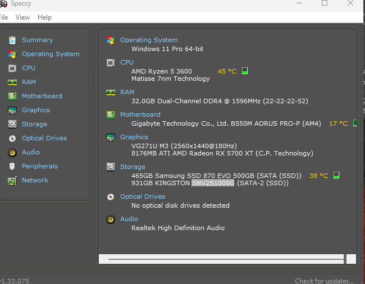The image size is (365, 284).
Task: Select Summary in the sidebar
Action: coord(38,40)
